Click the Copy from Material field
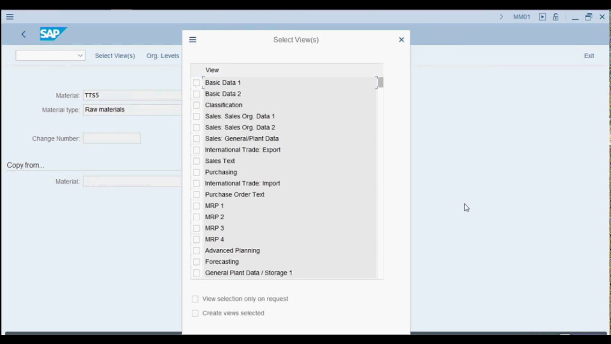Screen dimensions: 611x344 tap(133, 182)
